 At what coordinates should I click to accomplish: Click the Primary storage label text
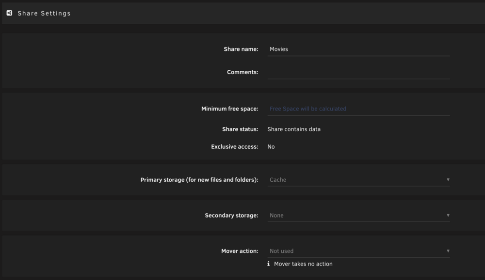point(199,180)
